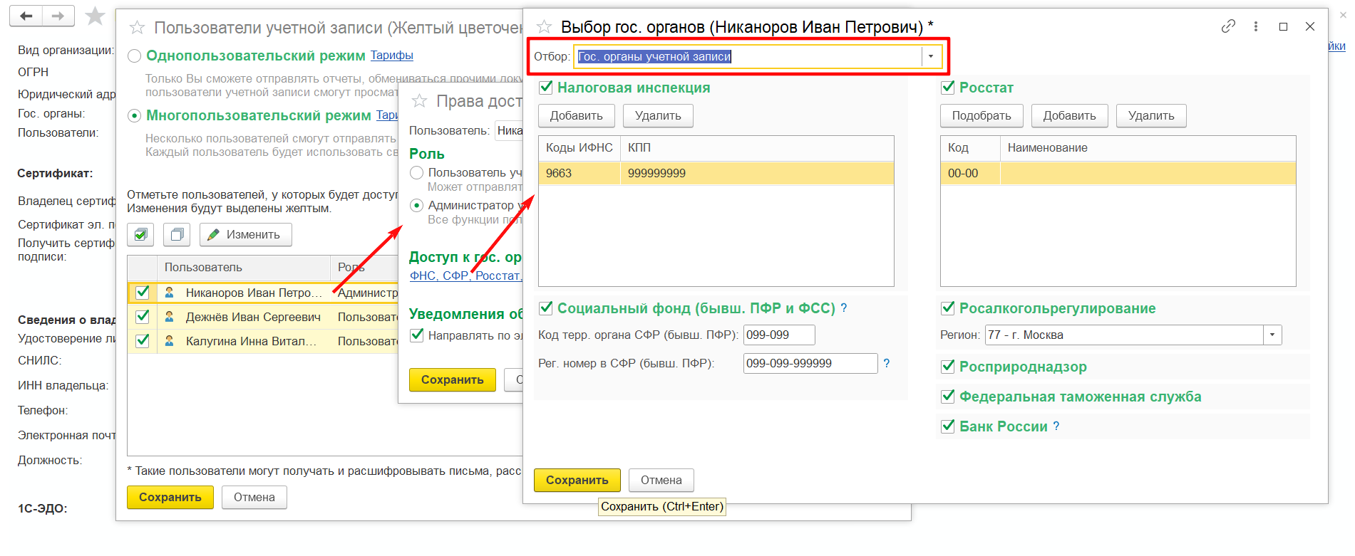The image size is (1355, 556).
Task: Cancel the Пользователи учетной записи window
Action: click(254, 497)
